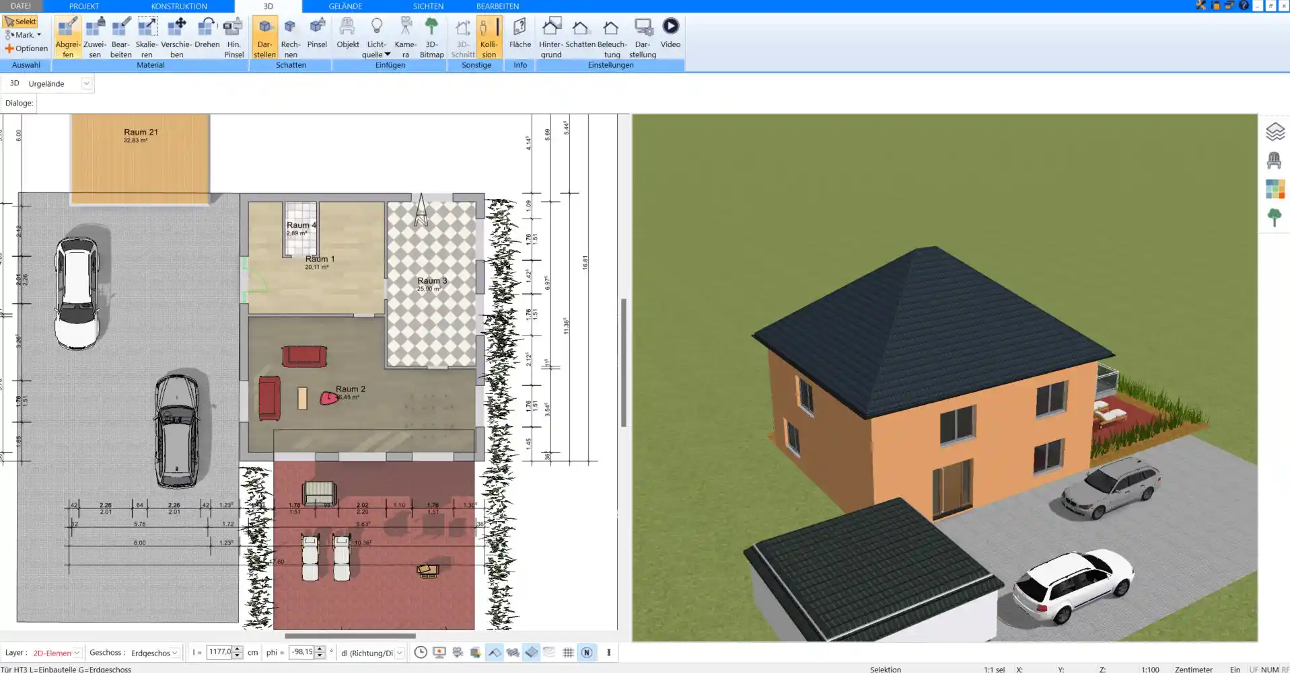Click the phi angle input field

pyautogui.click(x=301, y=652)
